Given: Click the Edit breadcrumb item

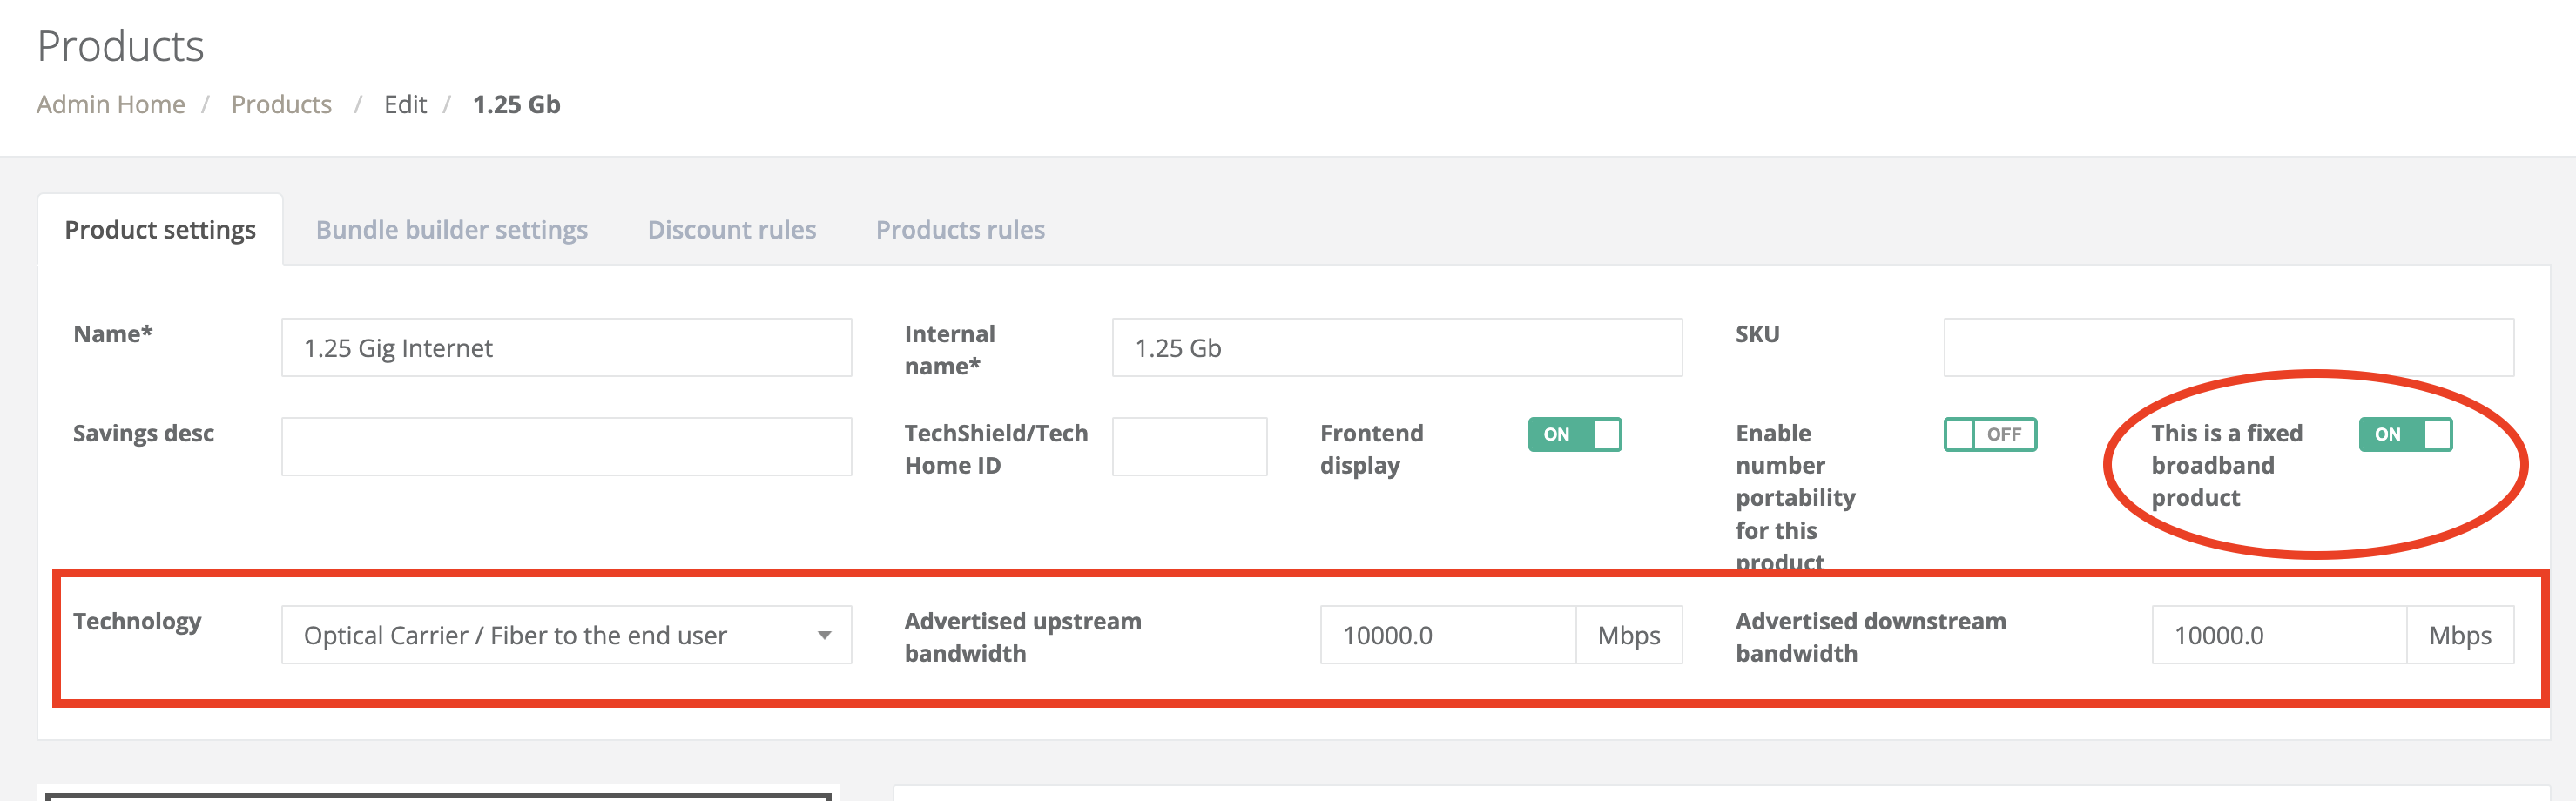Looking at the screenshot, I should pyautogui.click(x=405, y=105).
